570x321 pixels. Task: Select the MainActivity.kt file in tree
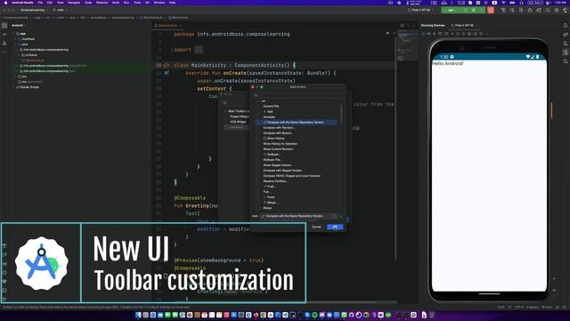pos(35,61)
